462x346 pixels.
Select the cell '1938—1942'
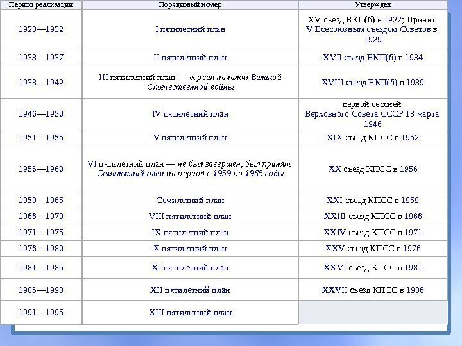(41, 82)
